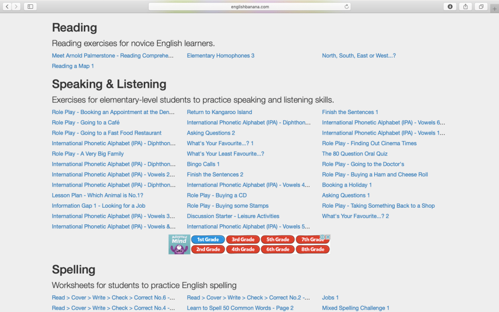Click the AdChoices info icon on ad
The height and width of the screenshot is (312, 499).
323,237
